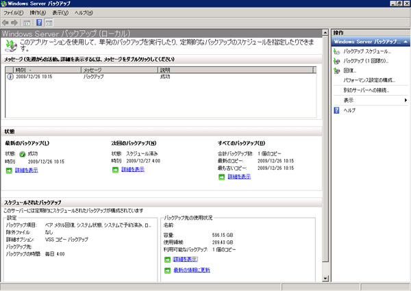Click the Back arrow toolbar icon
411x291 pixels.
point(5,23)
